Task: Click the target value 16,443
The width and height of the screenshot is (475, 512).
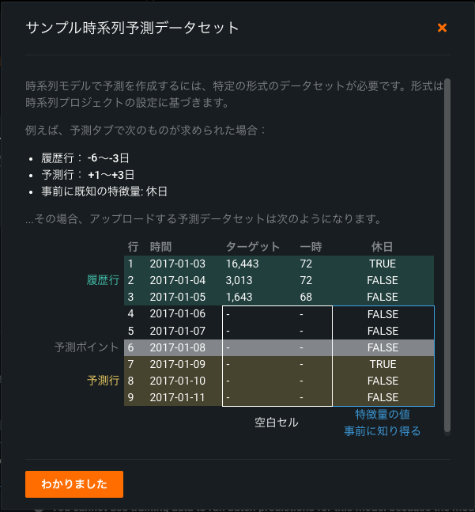Action: point(244,264)
